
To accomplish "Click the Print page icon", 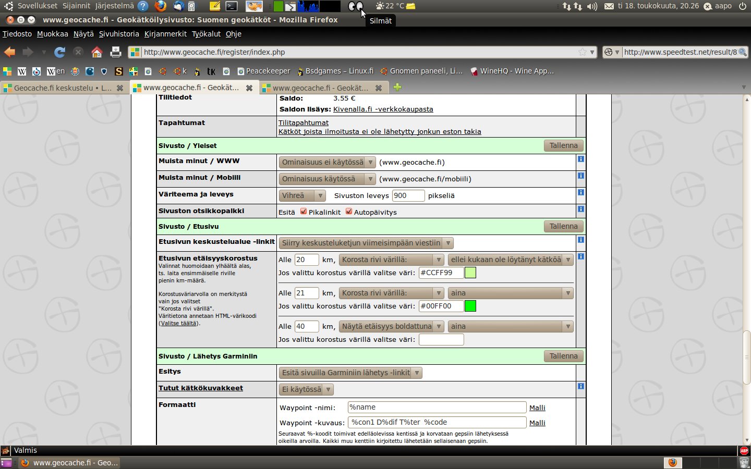I will click(x=115, y=52).
